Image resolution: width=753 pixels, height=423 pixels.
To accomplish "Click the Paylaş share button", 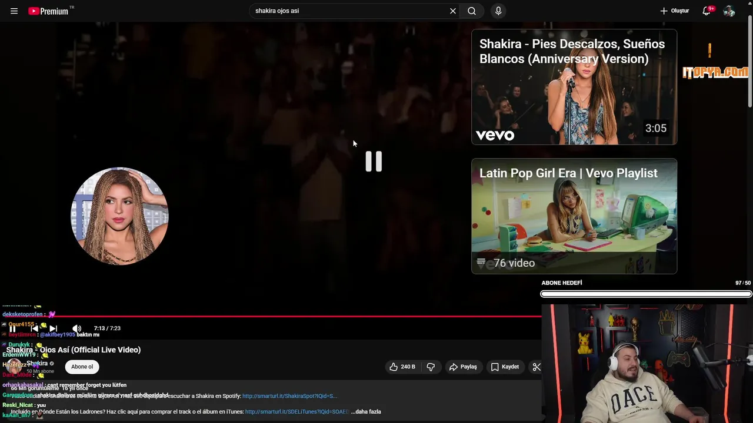I will coord(463,367).
